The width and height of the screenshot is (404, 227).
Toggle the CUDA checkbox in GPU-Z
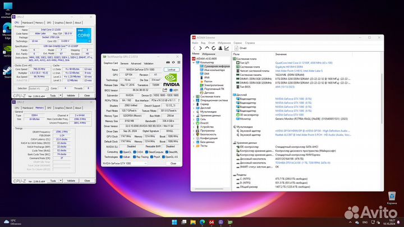click(135, 152)
